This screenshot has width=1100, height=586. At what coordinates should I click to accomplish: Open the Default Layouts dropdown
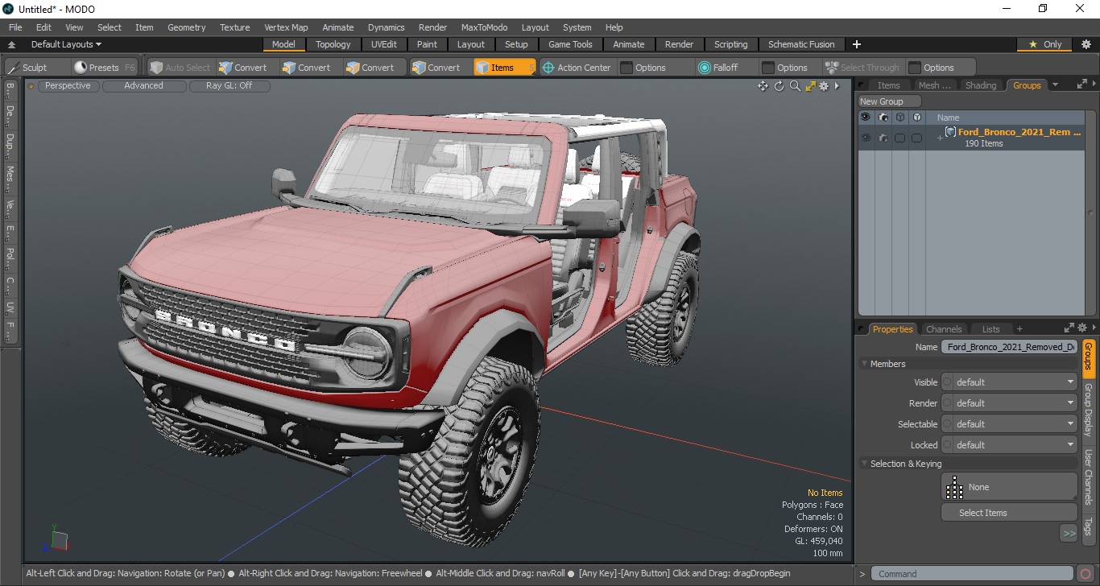point(66,44)
